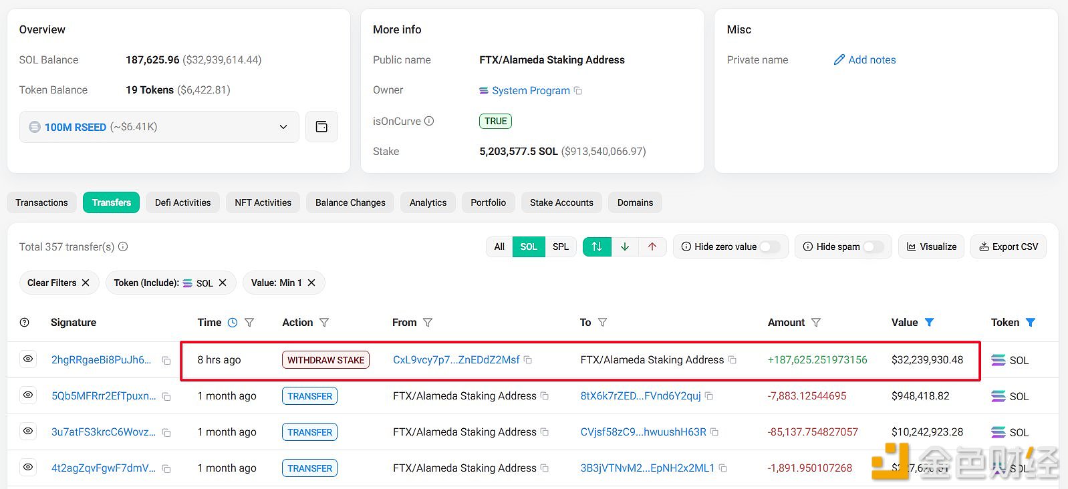The height and width of the screenshot is (489, 1068).
Task: Open the Balance Changes tab
Action: (350, 202)
